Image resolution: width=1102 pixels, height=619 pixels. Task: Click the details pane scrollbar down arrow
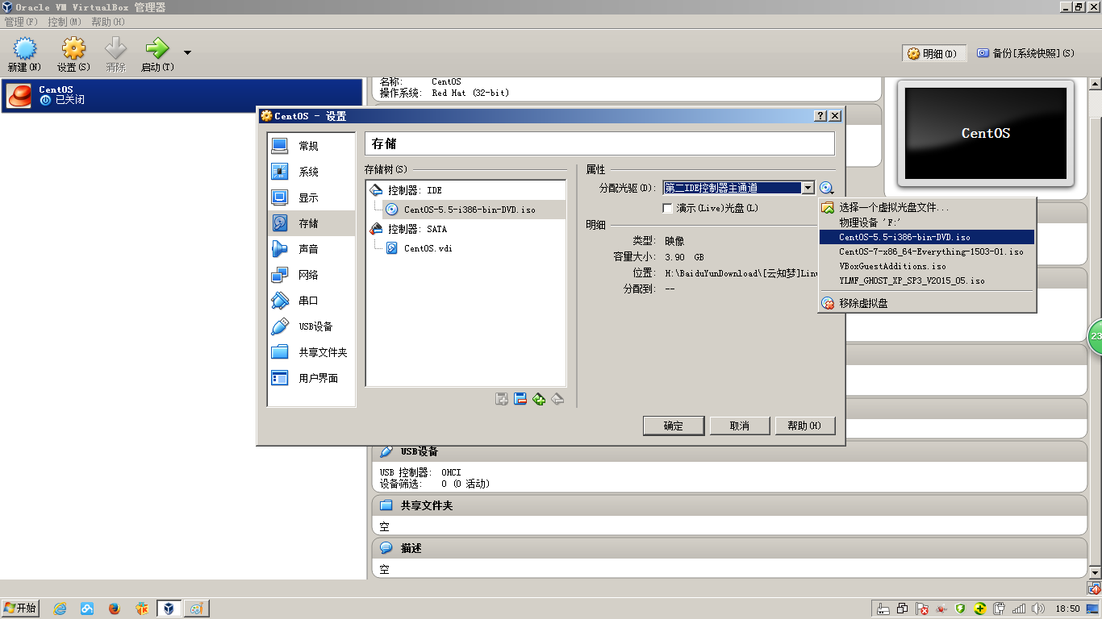point(1095,572)
